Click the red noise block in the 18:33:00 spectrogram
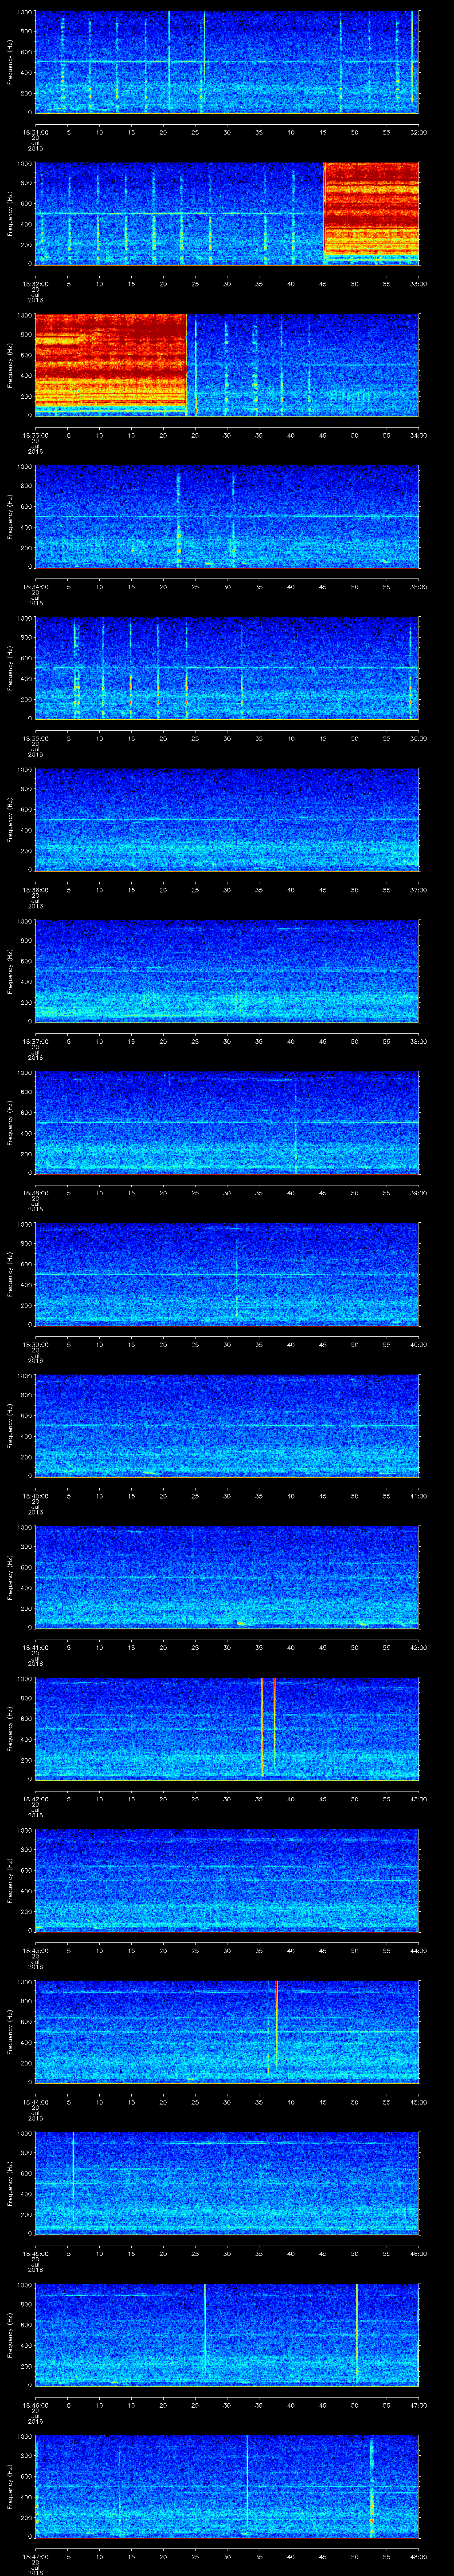 point(111,365)
